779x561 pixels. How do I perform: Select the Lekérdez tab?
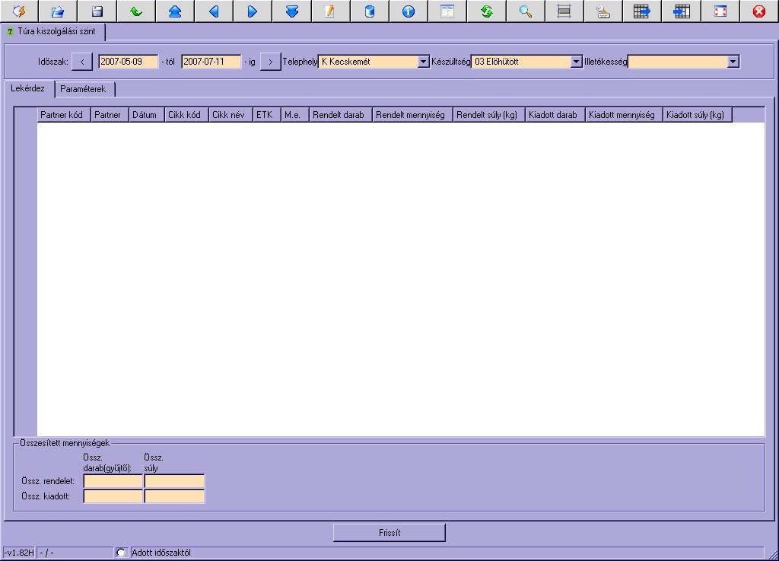(x=28, y=88)
